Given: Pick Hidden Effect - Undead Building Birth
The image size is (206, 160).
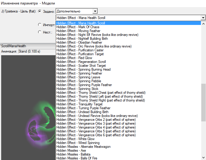Looking at the screenshot, I should point(128,112).
